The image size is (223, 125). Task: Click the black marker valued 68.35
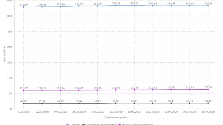pos(116,103)
